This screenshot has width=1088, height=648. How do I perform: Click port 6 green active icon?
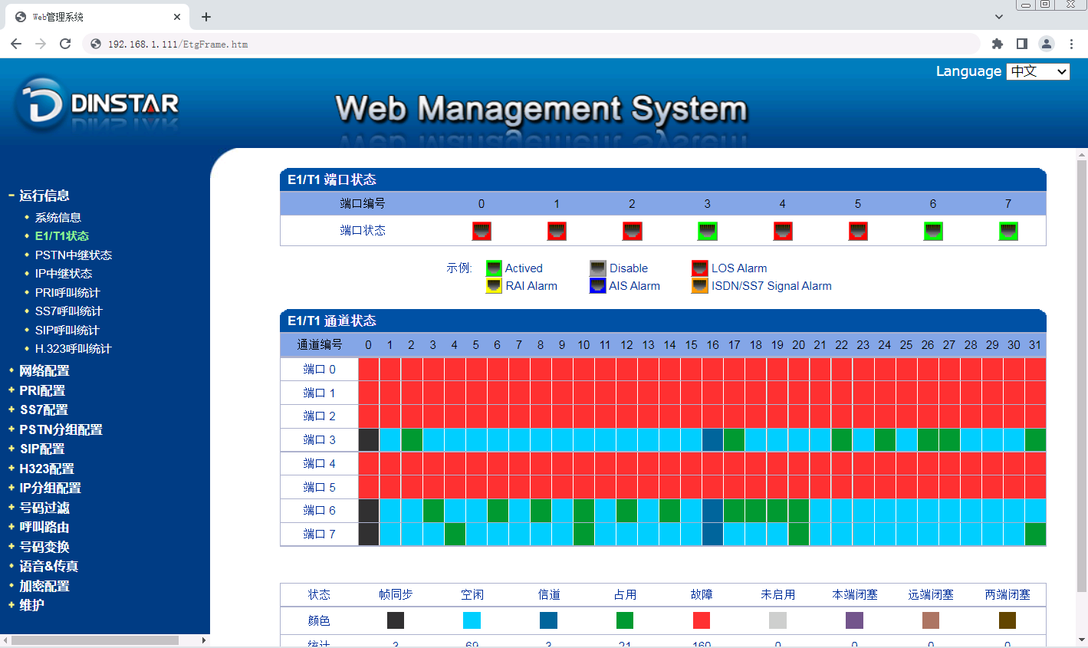click(933, 231)
